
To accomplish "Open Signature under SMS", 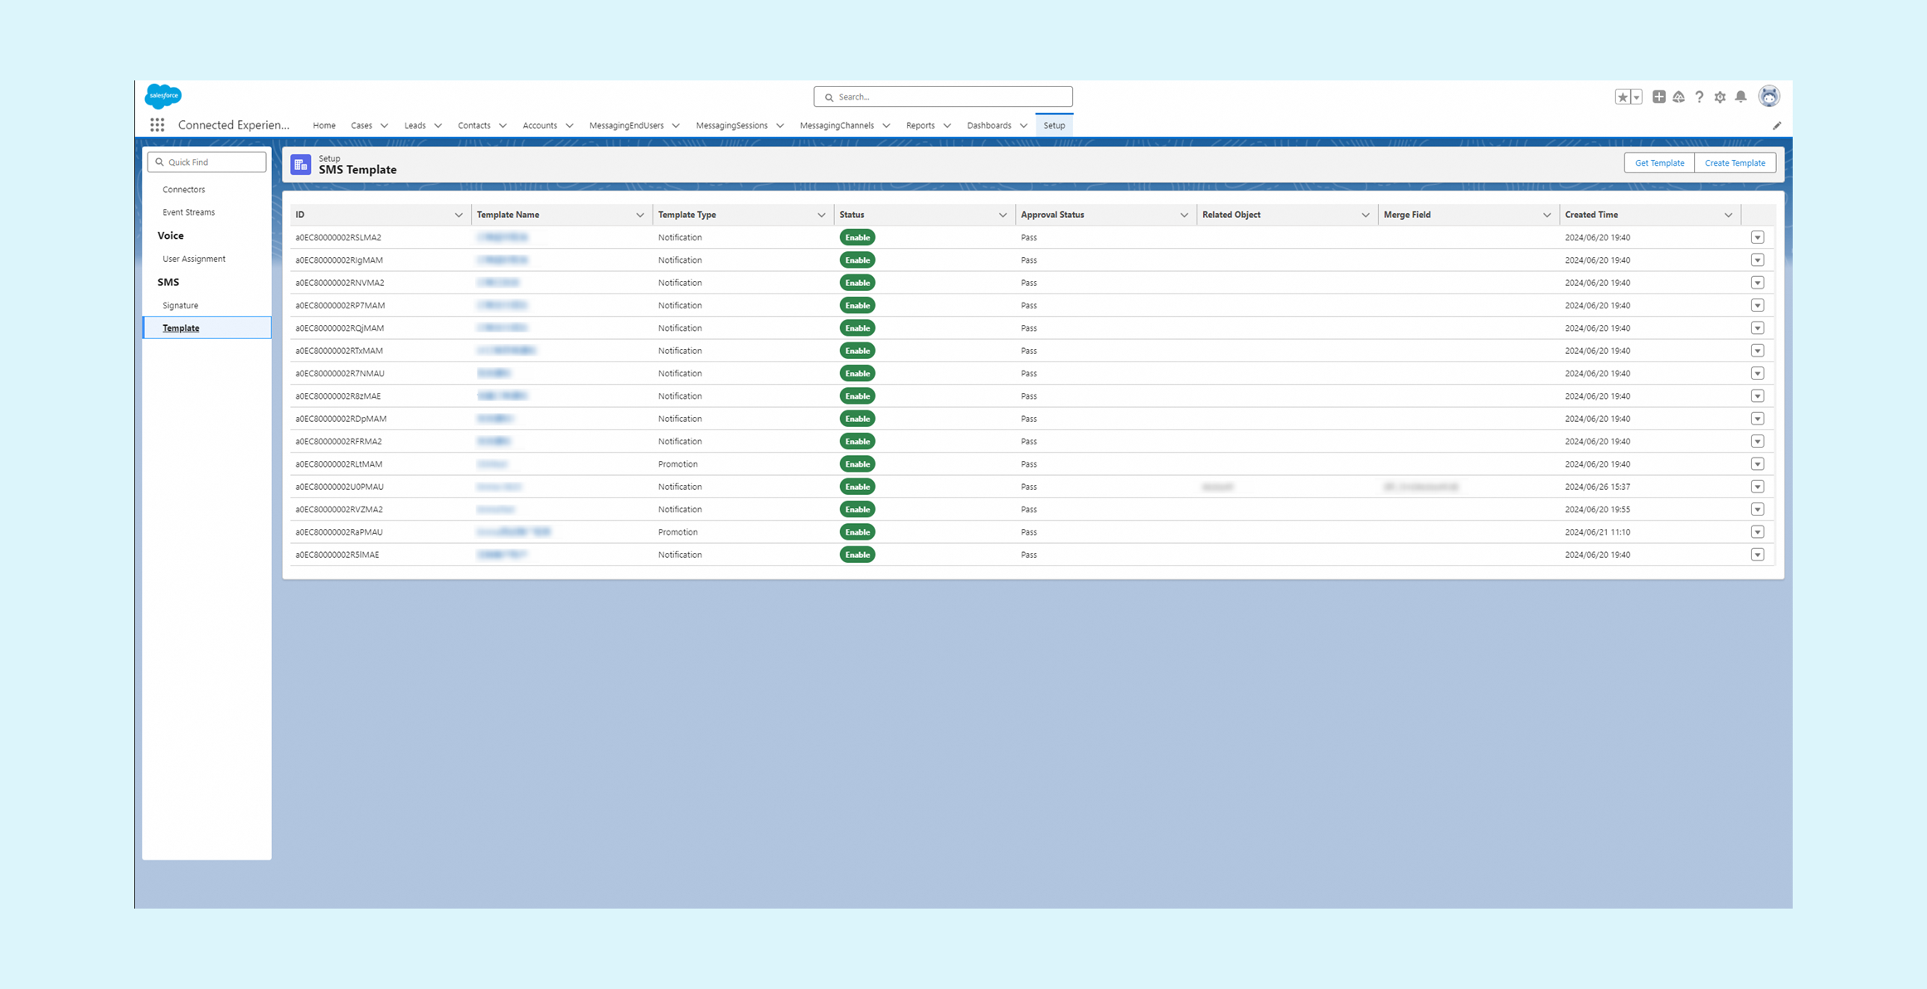I will tap(181, 306).
